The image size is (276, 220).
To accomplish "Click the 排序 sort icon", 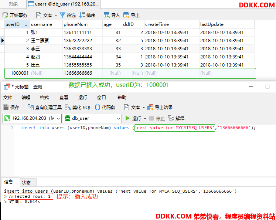I will coord(82,15).
